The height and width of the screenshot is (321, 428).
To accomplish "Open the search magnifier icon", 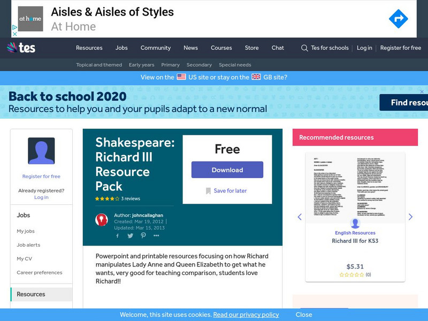I will point(304,48).
